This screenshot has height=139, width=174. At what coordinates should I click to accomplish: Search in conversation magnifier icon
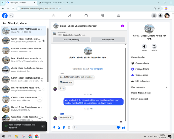pyautogui.click(x=154, y=47)
